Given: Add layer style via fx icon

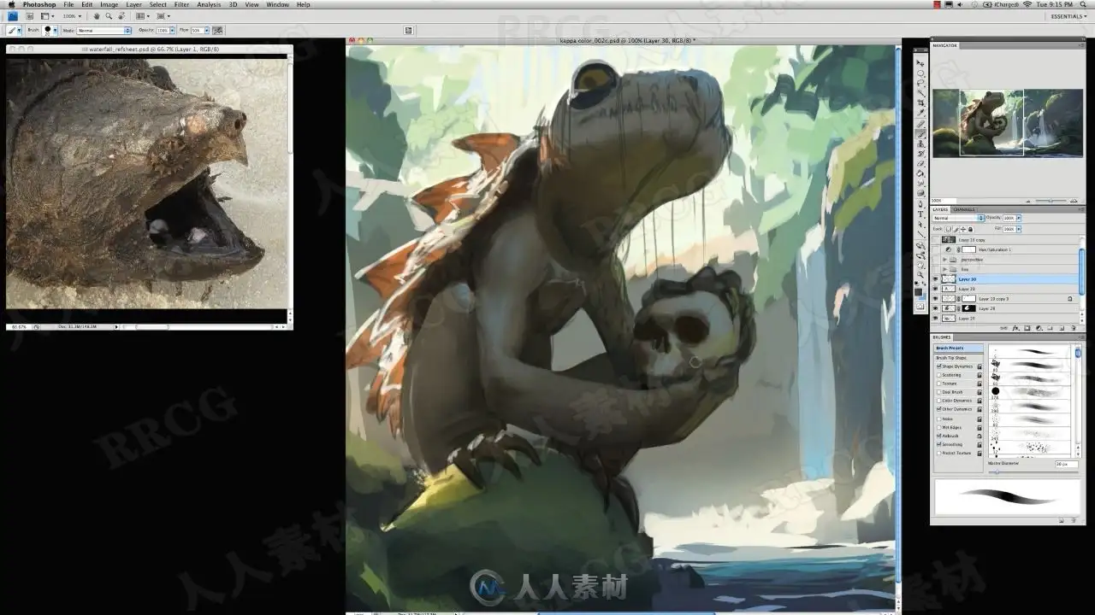Looking at the screenshot, I should (1015, 328).
